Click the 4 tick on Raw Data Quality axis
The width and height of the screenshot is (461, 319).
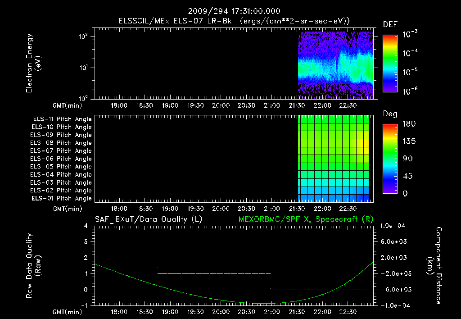pyautogui.click(x=86, y=226)
